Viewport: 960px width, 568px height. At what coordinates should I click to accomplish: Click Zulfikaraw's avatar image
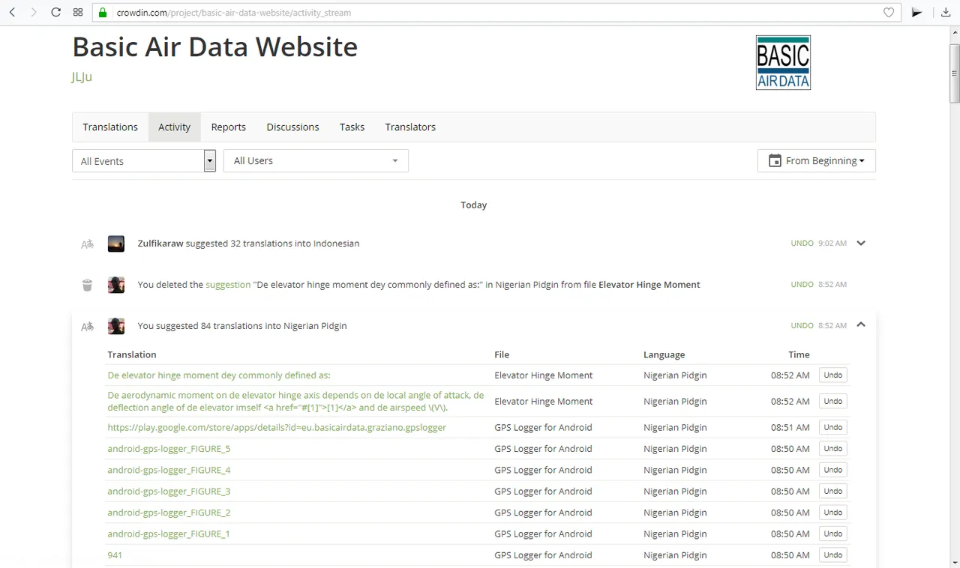[x=116, y=244]
